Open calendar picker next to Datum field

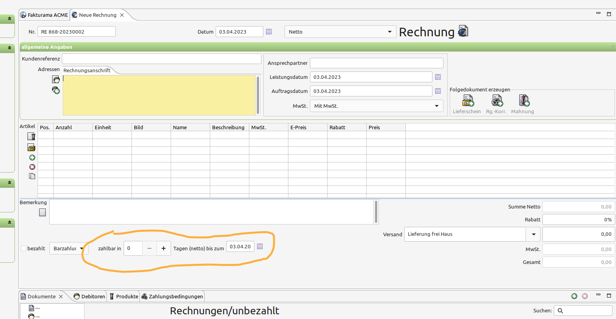click(x=269, y=32)
